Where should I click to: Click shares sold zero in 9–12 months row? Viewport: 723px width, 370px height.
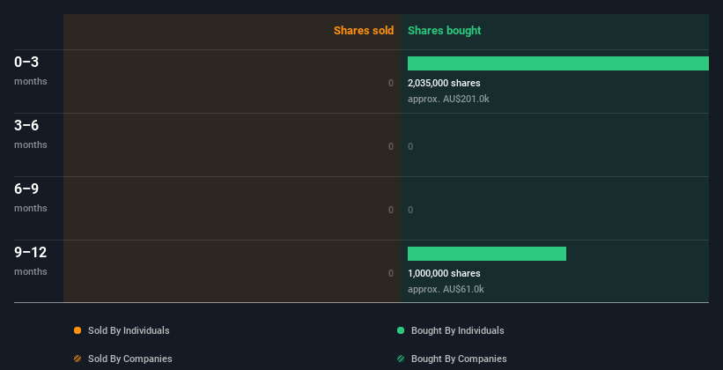tap(391, 273)
